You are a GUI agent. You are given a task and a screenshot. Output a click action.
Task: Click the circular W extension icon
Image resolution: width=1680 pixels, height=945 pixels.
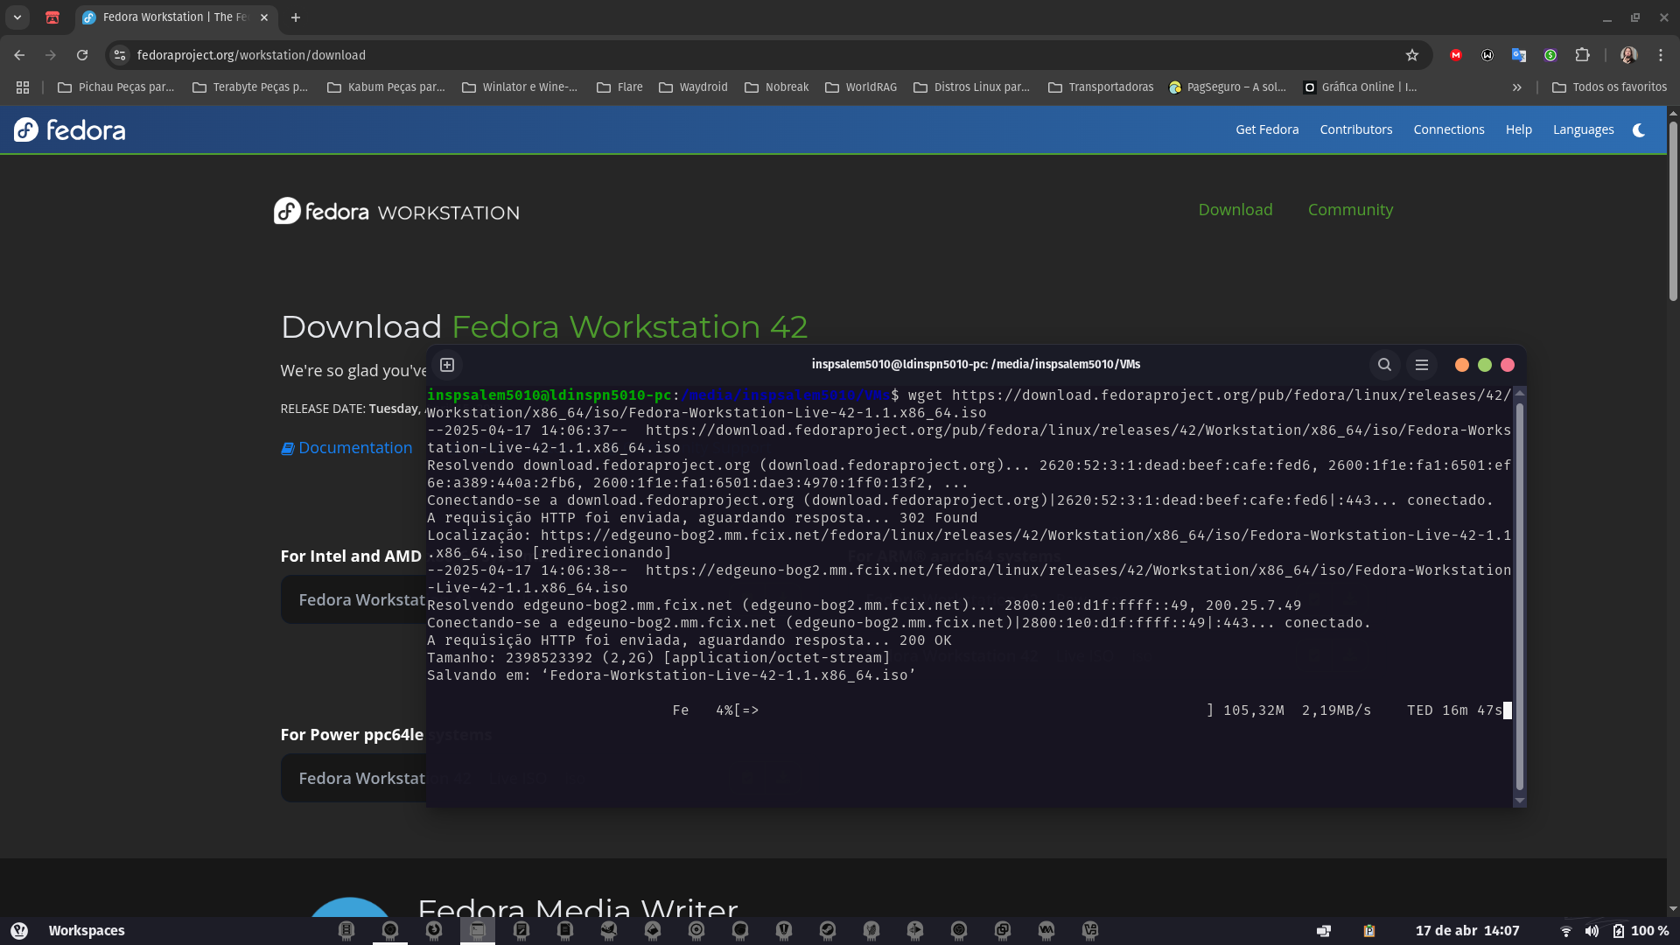click(x=1487, y=55)
